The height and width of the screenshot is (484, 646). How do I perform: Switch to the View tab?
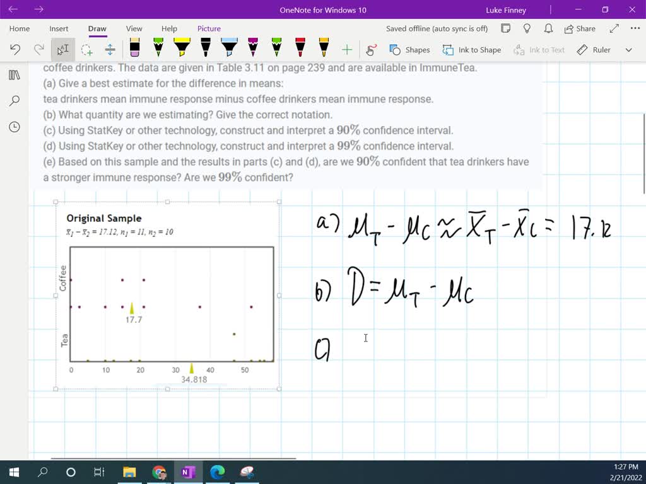pyautogui.click(x=133, y=28)
